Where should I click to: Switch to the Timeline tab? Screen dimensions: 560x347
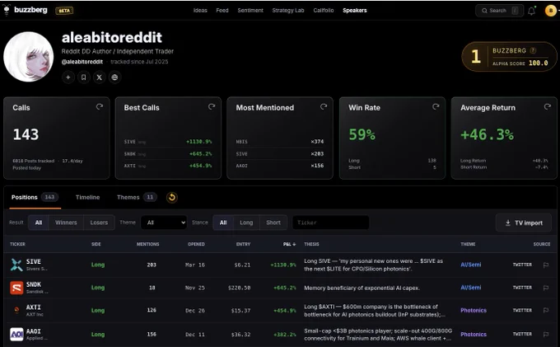87,197
